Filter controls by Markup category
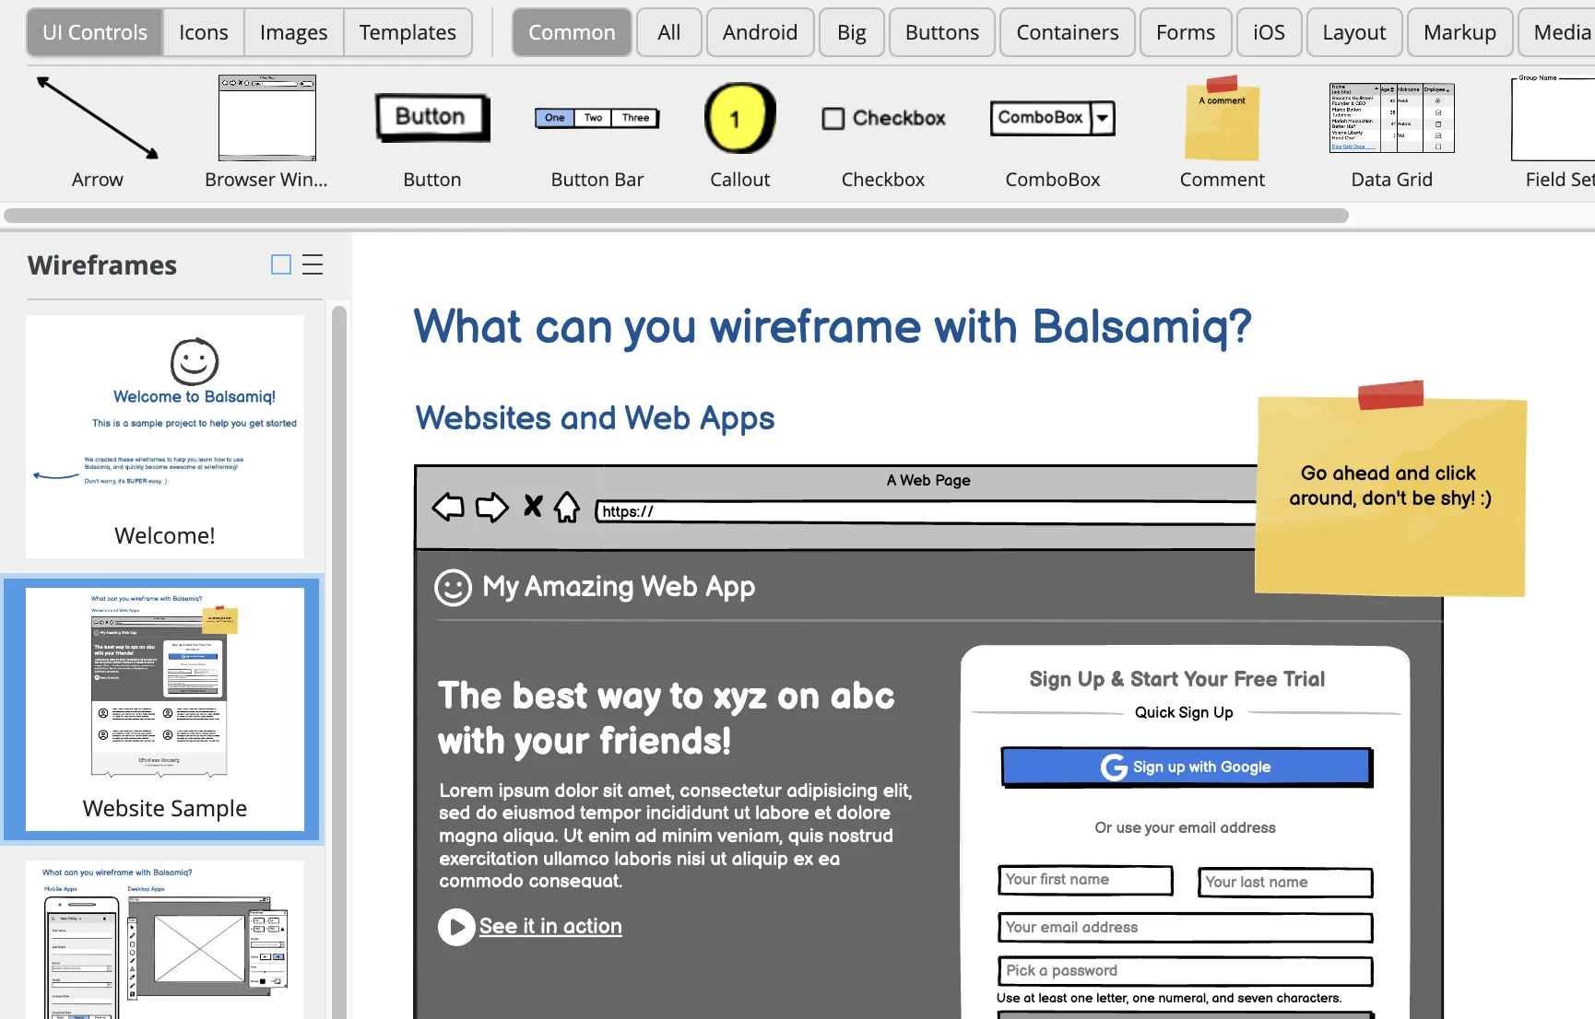This screenshot has height=1019, width=1595. pyautogui.click(x=1460, y=32)
